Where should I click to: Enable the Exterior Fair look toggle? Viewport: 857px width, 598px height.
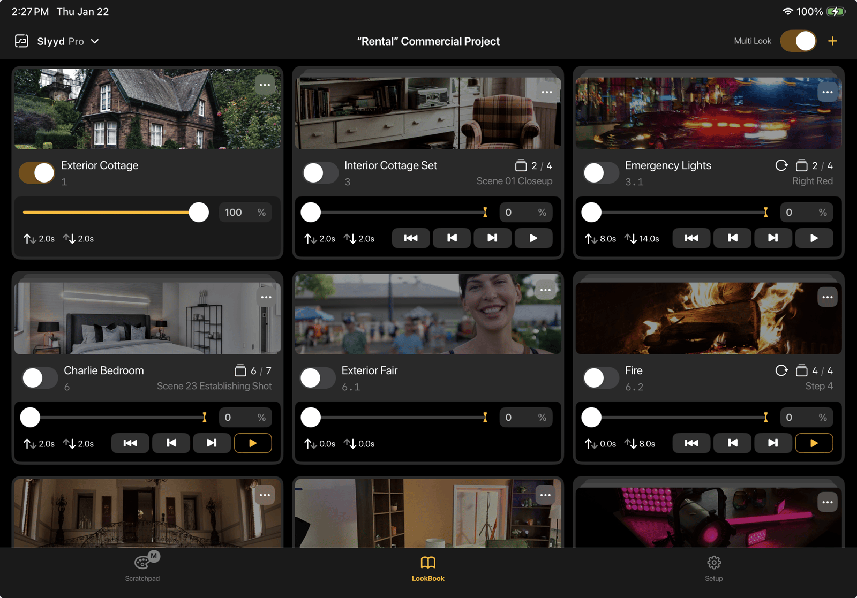coord(318,378)
